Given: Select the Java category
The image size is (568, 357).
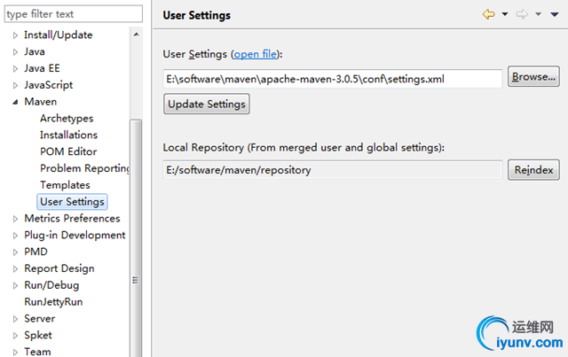Looking at the screenshot, I should coord(35,51).
